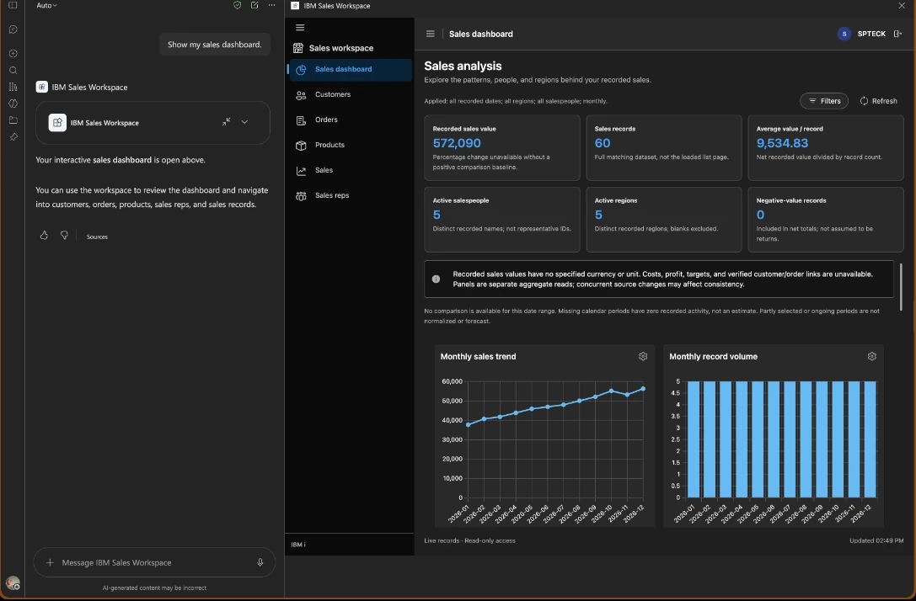The height and width of the screenshot is (601, 916).
Task: Open Orders in the navigation
Action: tap(351, 120)
